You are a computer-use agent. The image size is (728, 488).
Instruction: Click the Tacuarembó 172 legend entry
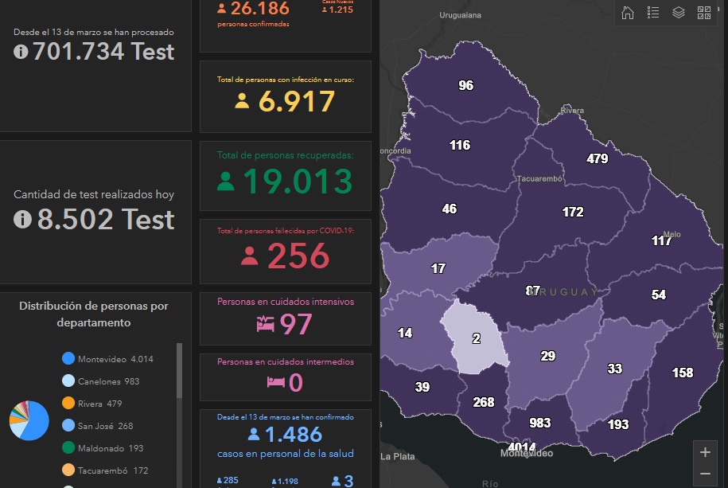[113, 470]
